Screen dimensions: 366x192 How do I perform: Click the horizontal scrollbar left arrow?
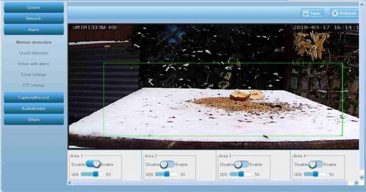tap(70, 182)
